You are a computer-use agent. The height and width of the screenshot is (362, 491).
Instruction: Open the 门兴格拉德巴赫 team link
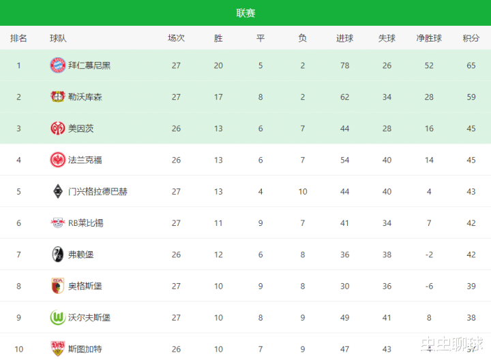pos(98,191)
